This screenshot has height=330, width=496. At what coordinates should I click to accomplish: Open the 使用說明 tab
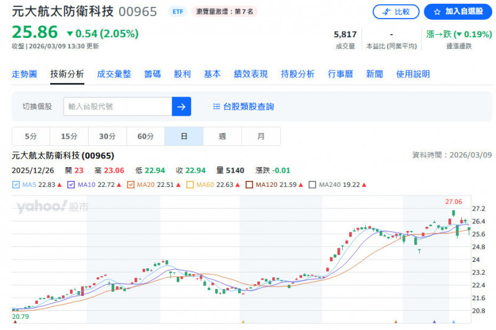(x=413, y=74)
